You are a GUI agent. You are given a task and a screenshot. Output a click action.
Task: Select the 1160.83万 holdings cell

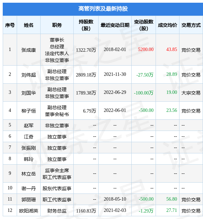click(x=86, y=211)
